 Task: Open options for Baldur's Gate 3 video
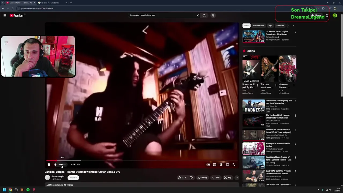(x=295, y=32)
